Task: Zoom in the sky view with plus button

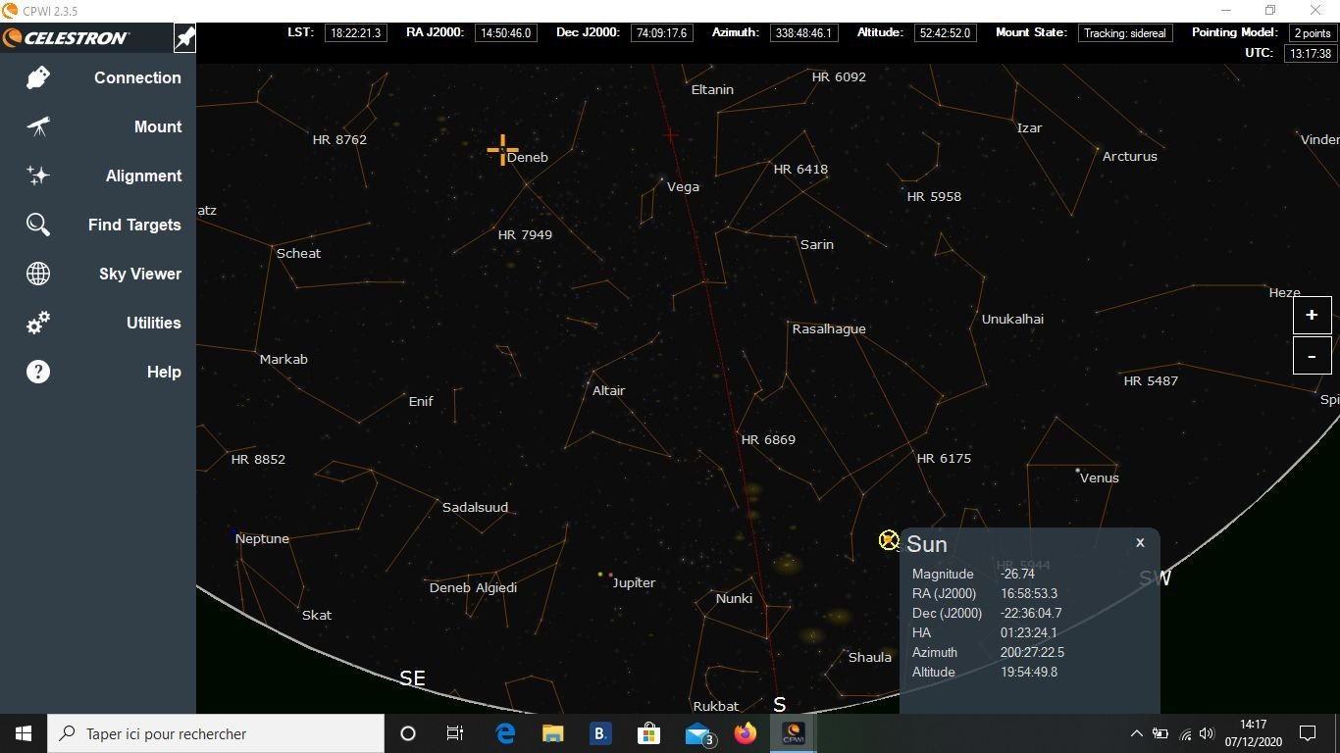Action: click(x=1312, y=316)
